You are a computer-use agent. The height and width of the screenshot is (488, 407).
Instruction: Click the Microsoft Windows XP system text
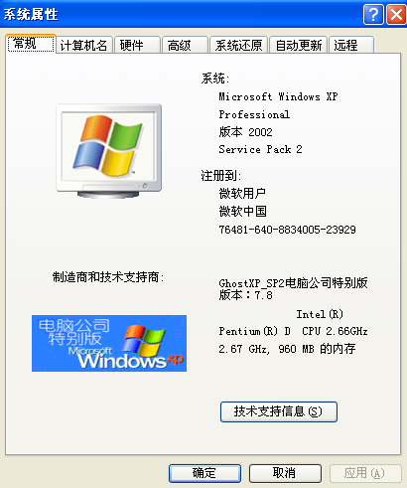tap(278, 96)
